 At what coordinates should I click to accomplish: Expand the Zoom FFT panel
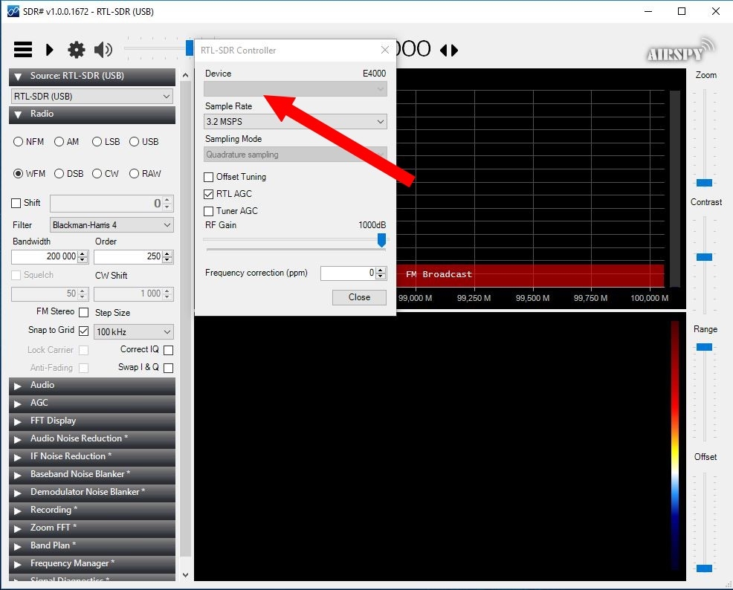pos(92,528)
